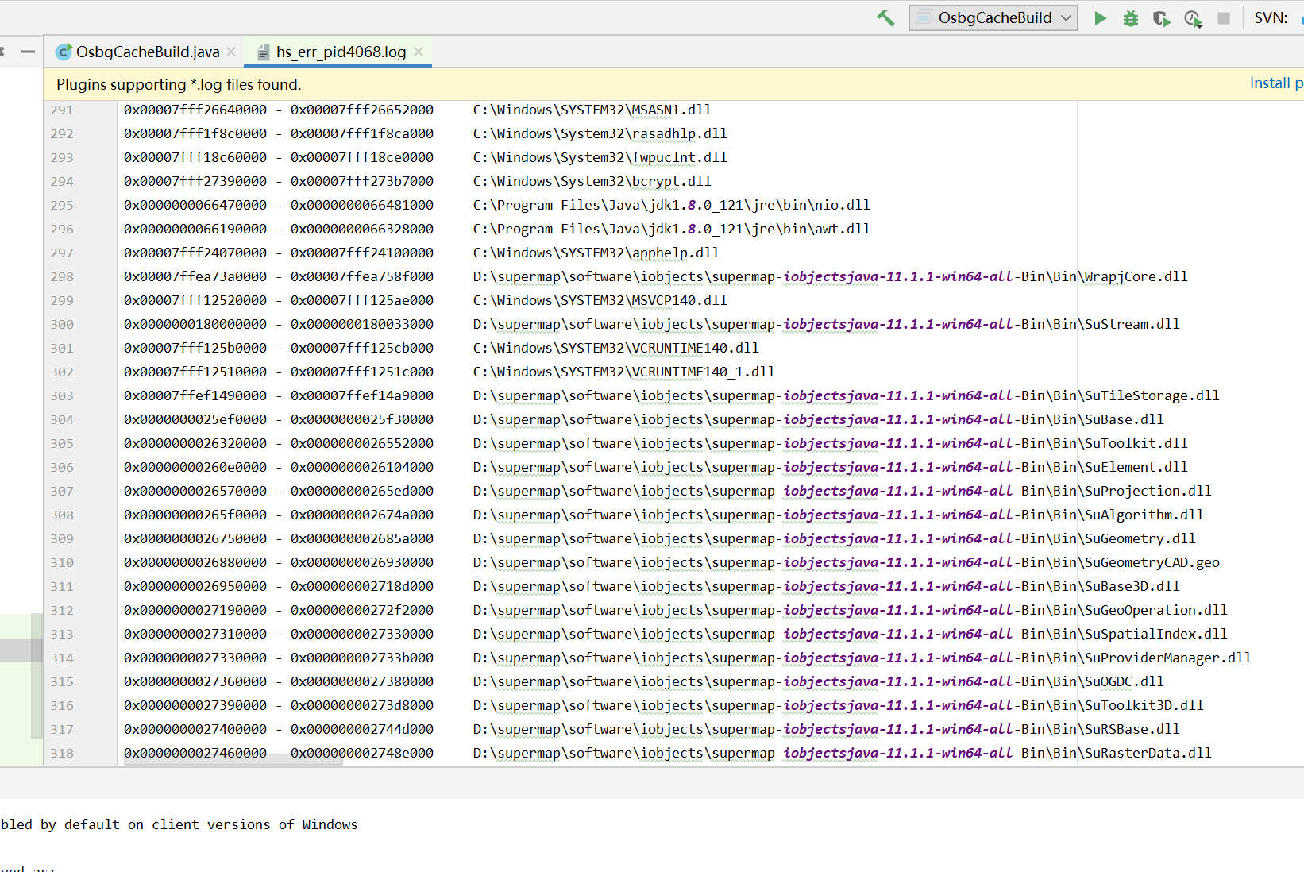
Task: Click the SuGeoOperation.dll path entry
Action: point(850,610)
